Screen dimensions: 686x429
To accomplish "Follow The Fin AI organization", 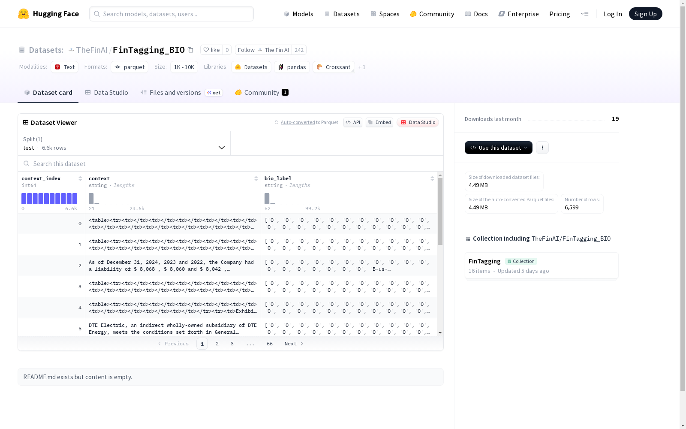I will pyautogui.click(x=263, y=50).
